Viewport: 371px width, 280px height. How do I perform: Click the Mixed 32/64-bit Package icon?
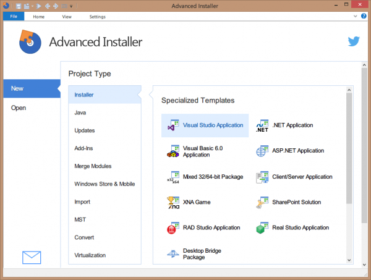(x=173, y=177)
